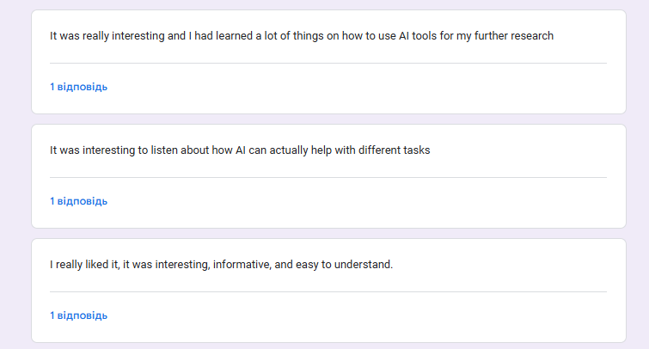Click the response text about AI tools for research

click(x=301, y=36)
